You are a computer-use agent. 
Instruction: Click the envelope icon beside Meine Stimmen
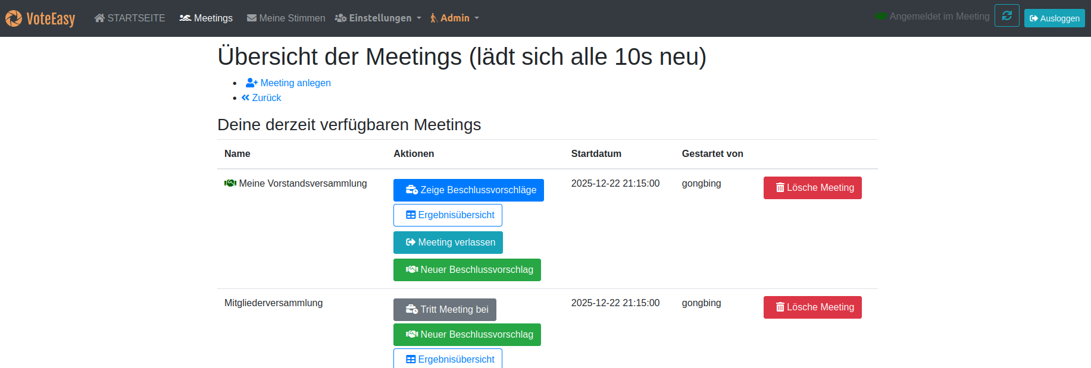251,18
